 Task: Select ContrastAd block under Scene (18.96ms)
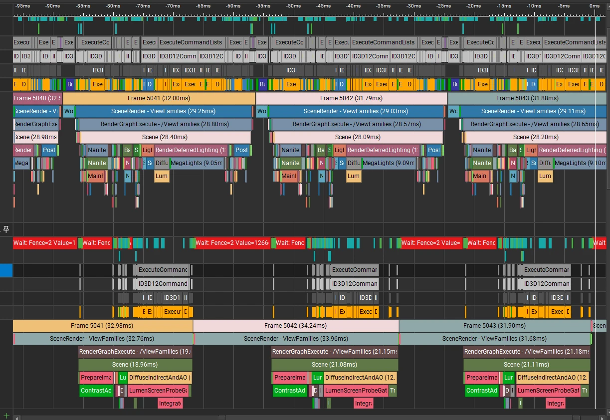[x=97, y=391]
